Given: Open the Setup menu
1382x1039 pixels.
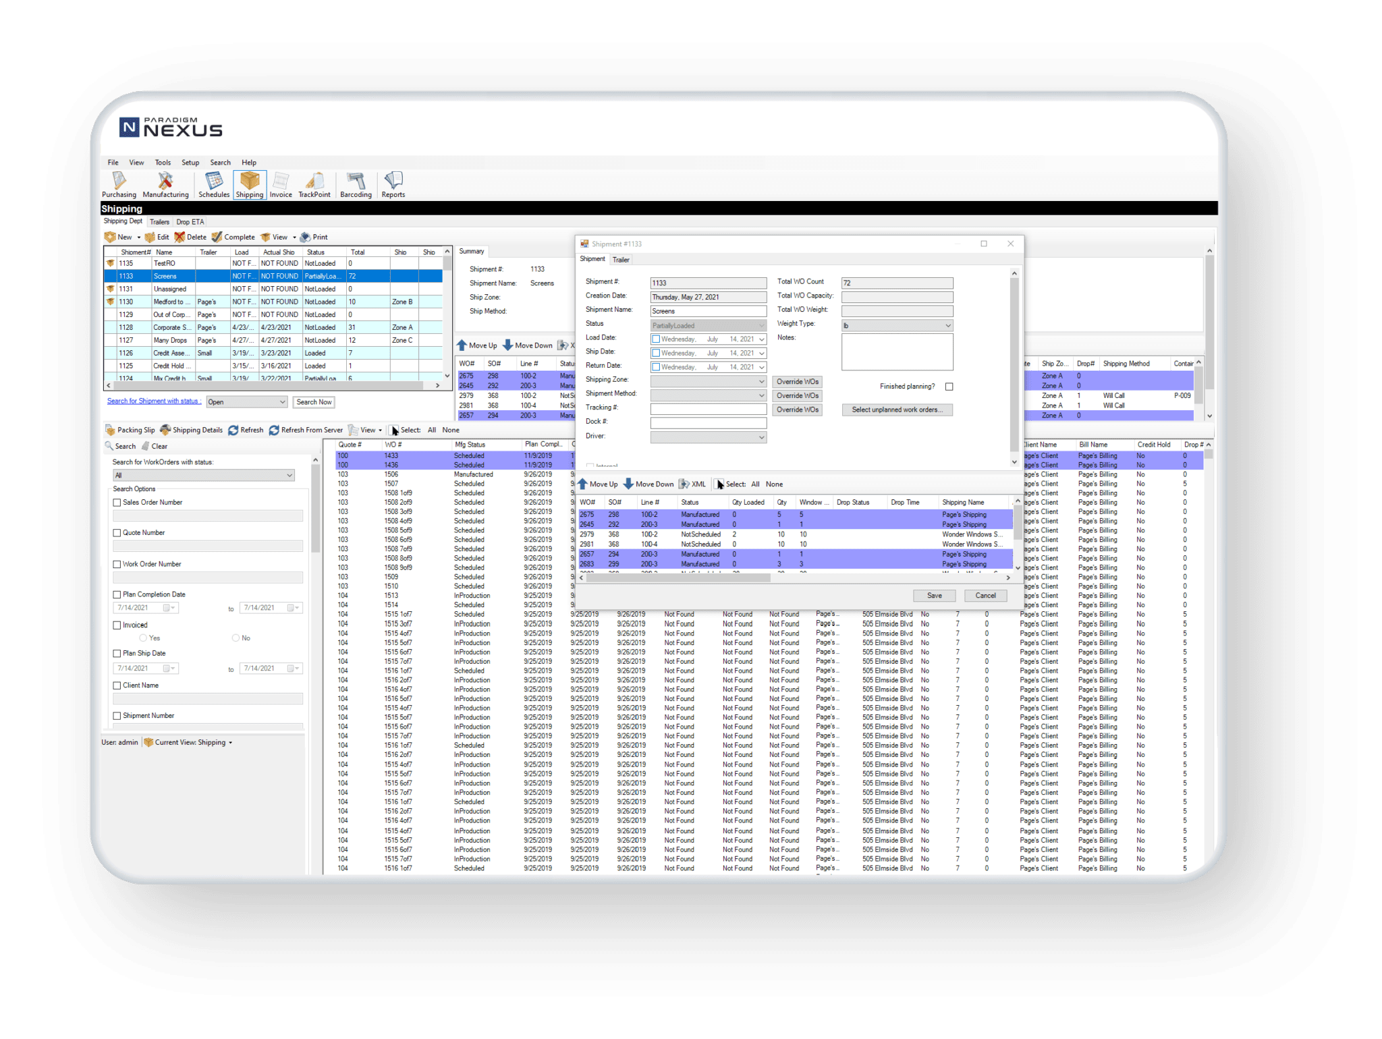Looking at the screenshot, I should coord(190,162).
